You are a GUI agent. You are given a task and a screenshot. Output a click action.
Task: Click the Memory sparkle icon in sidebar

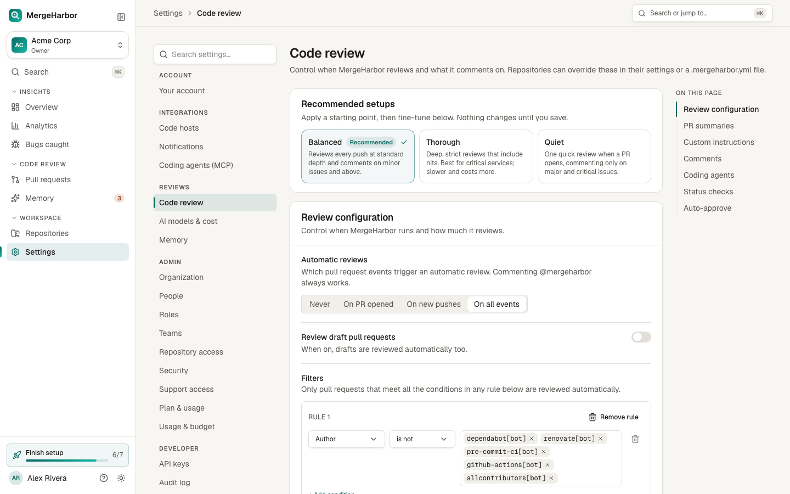click(x=15, y=198)
